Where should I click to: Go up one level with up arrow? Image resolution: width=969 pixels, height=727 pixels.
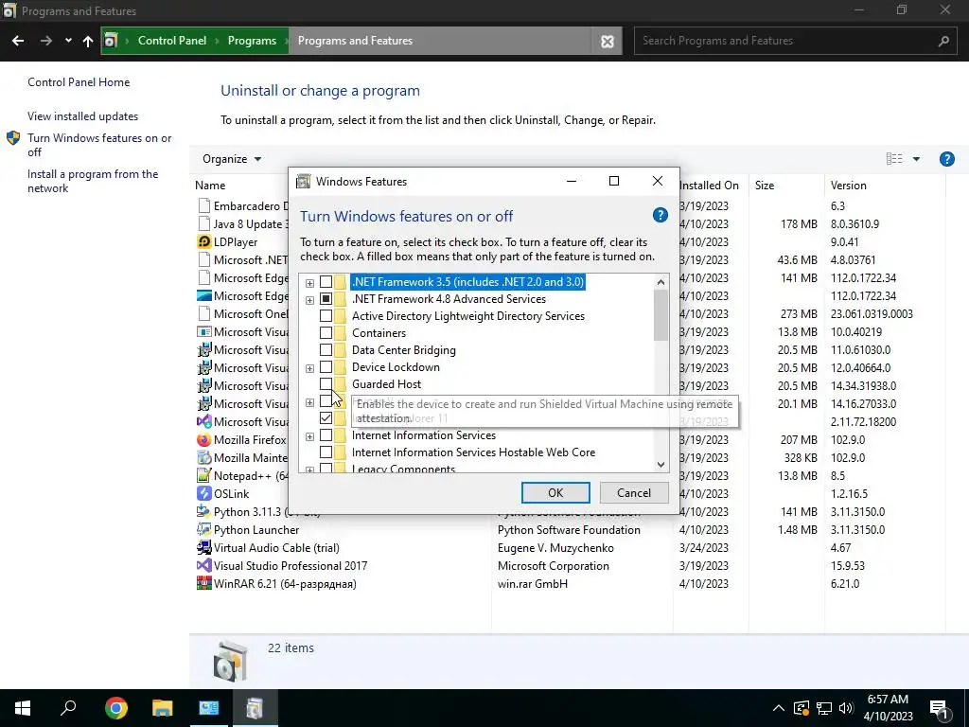click(x=88, y=41)
